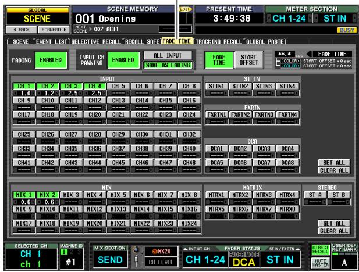359x272 pixels.
Task: Go to the RECALL SAFE tab
Action: coord(142,41)
